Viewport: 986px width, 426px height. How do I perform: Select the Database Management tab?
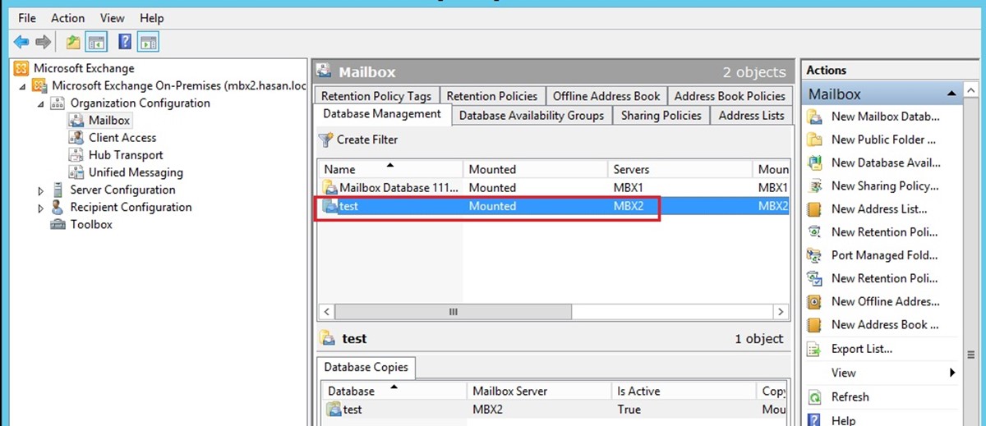(382, 114)
